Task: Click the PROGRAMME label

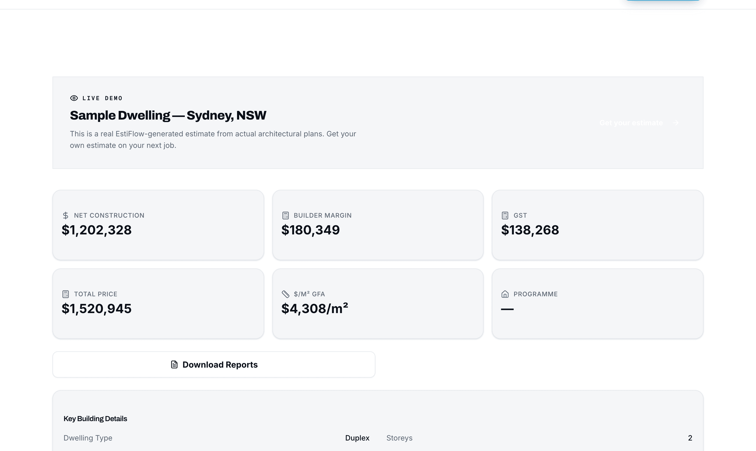Action: point(536,294)
